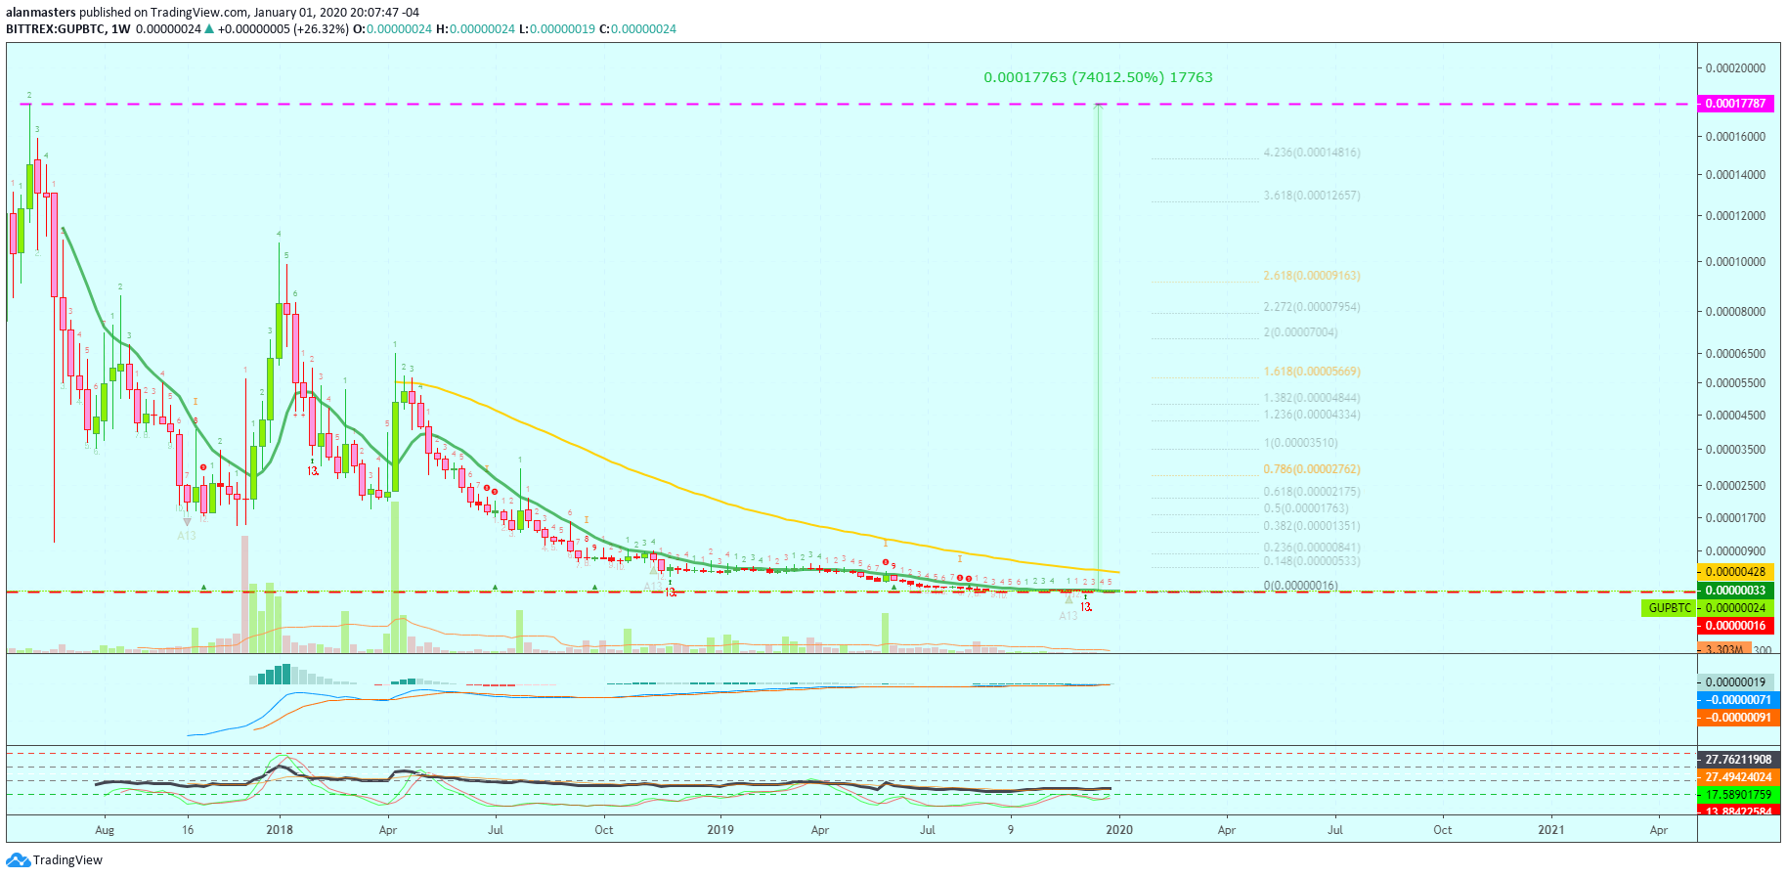The image size is (1787, 878).
Task: Click the TradingView text beside the logo
Action: (x=67, y=860)
